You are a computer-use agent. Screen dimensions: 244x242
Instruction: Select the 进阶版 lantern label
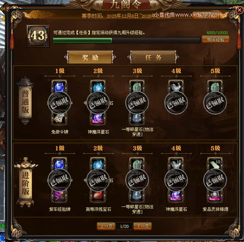(x=26, y=183)
